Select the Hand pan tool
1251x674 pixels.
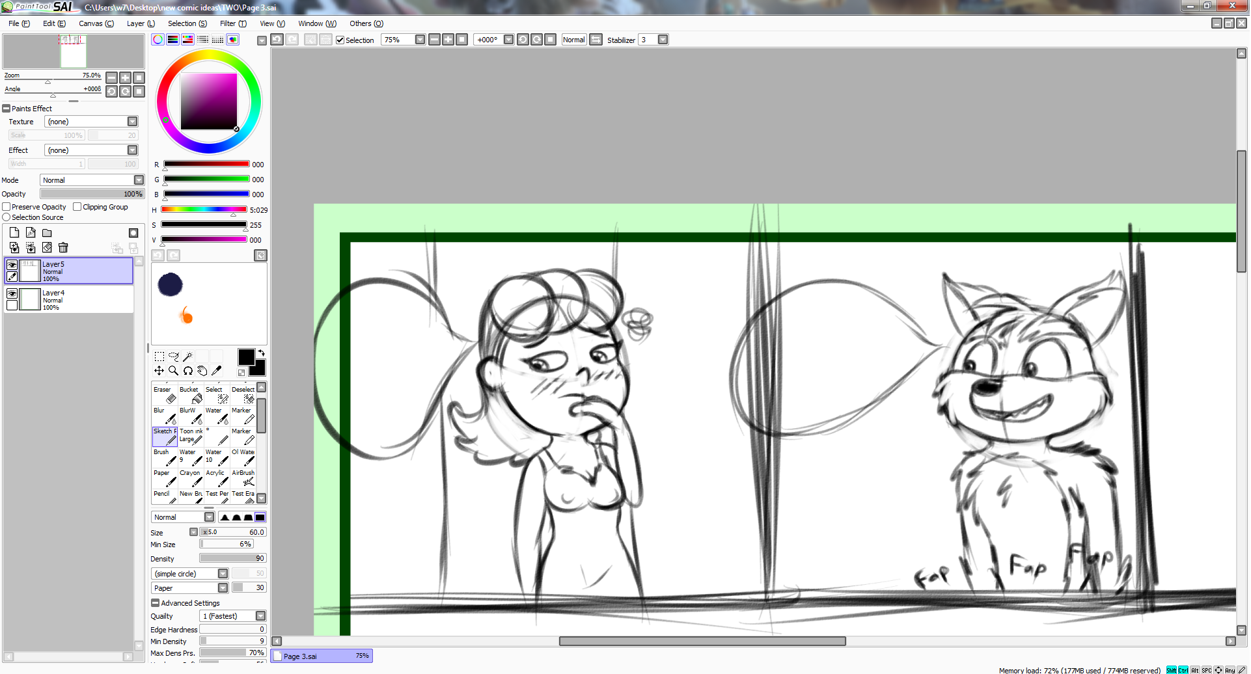pos(202,371)
